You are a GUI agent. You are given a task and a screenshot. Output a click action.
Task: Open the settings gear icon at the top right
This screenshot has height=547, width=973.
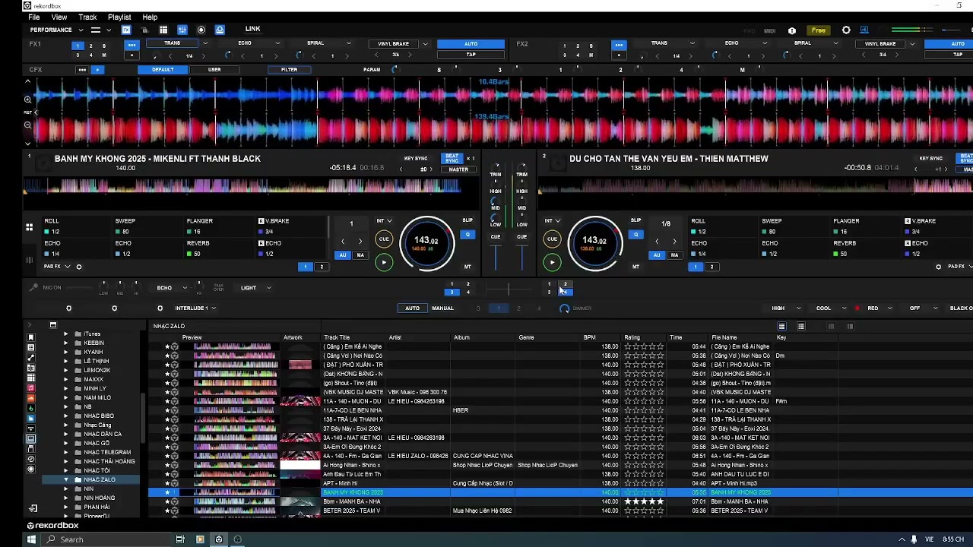click(846, 30)
